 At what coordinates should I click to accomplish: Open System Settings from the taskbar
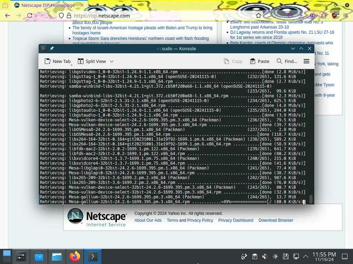coord(21,256)
